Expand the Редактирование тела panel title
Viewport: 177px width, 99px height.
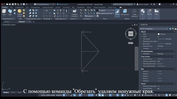[x=34, y=19]
